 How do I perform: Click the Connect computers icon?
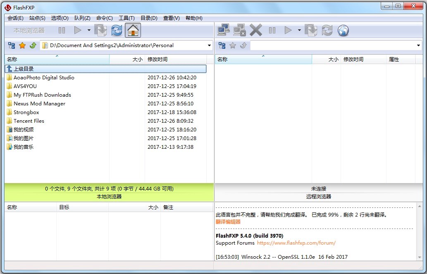[x=224, y=30]
